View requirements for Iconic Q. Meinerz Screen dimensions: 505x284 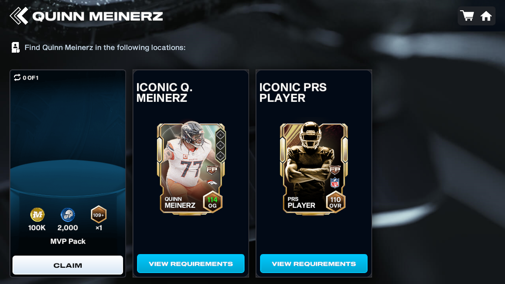[191, 264]
